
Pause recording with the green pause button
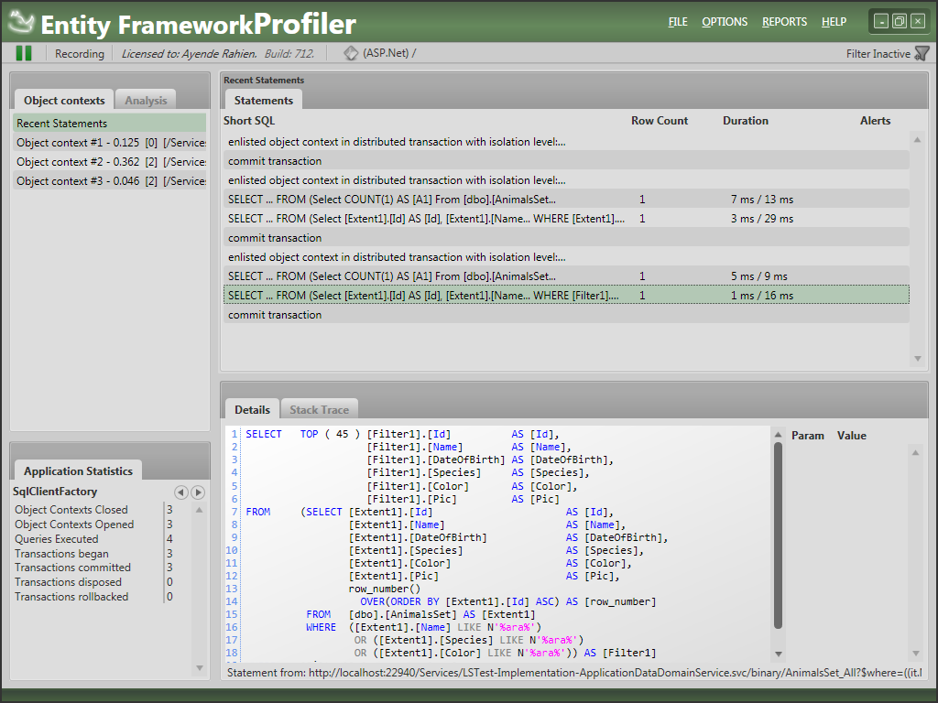24,53
